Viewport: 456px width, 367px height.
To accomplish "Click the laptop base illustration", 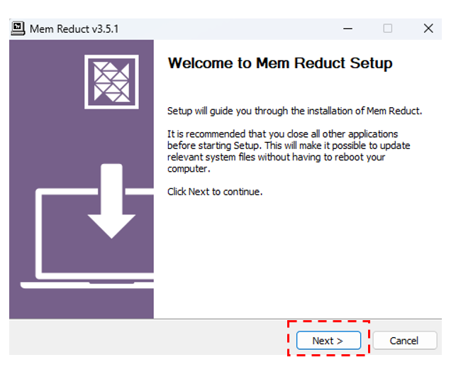I will point(87,285).
